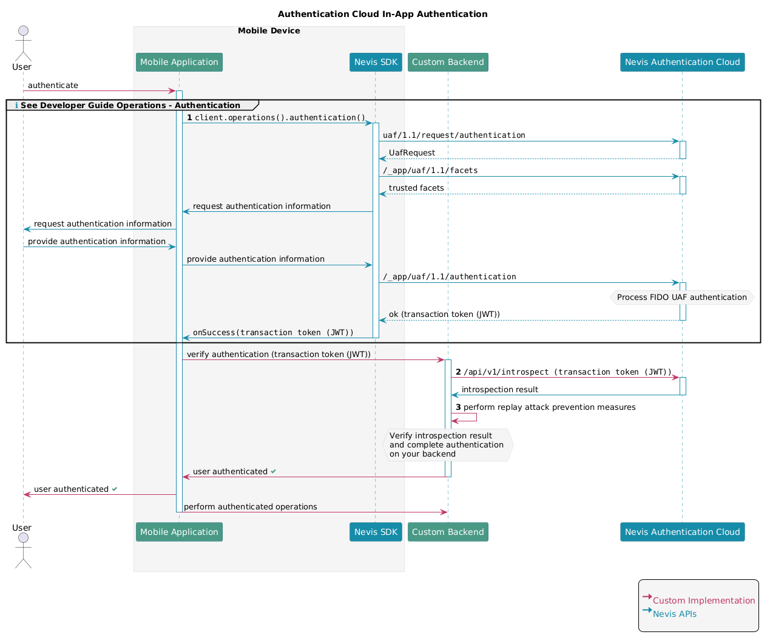Image resolution: width=770 pixels, height=643 pixels.
Task: Click ok (transaction token (JWT)) return label
Action: [x=444, y=315]
